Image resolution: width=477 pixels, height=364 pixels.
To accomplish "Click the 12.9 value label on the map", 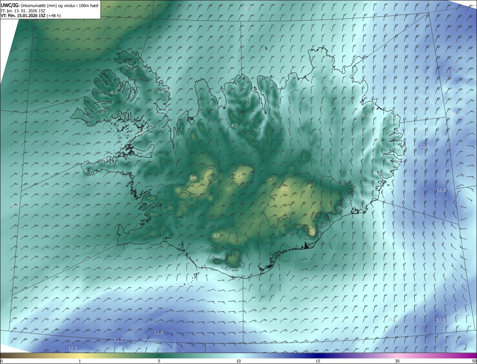I will tap(158, 332).
